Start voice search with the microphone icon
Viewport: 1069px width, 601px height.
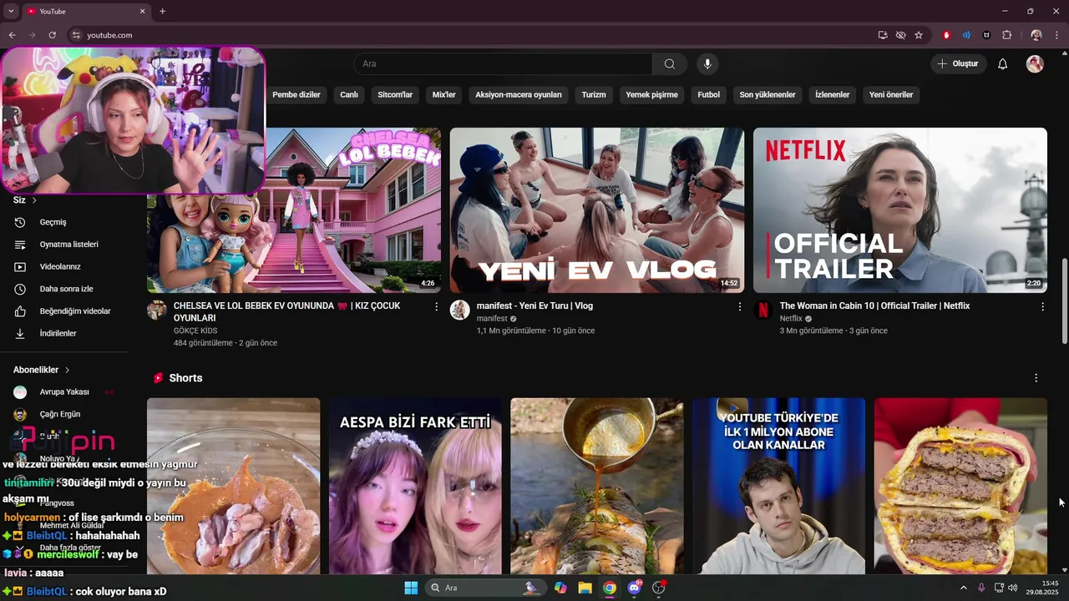707,64
